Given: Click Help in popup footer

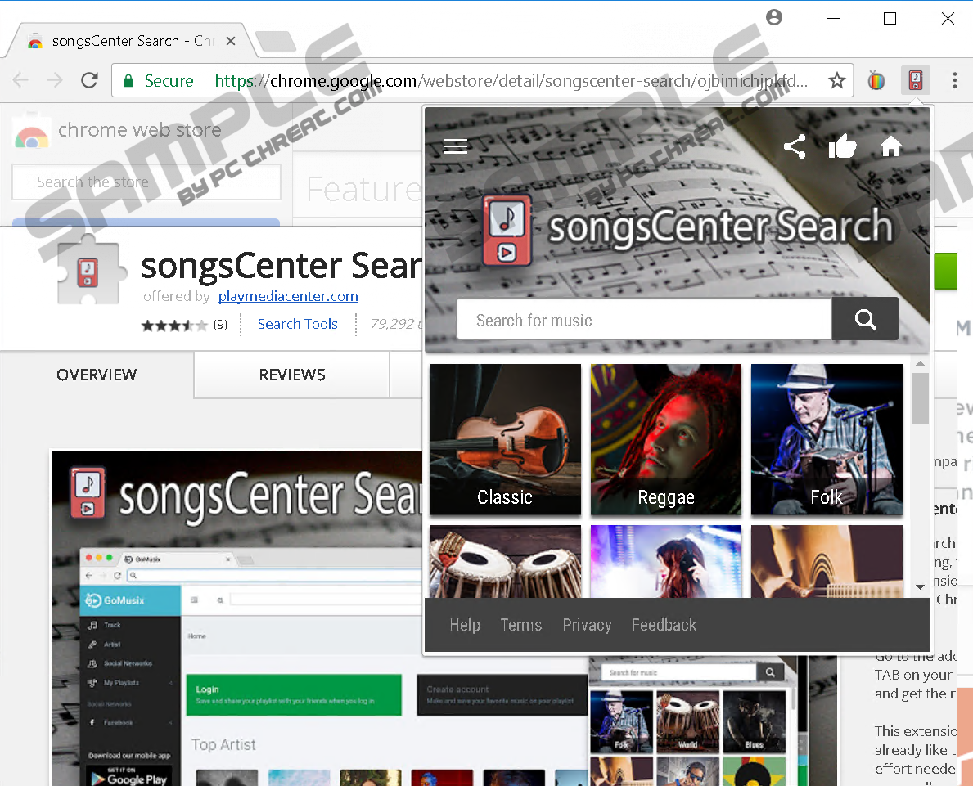Looking at the screenshot, I should point(465,625).
